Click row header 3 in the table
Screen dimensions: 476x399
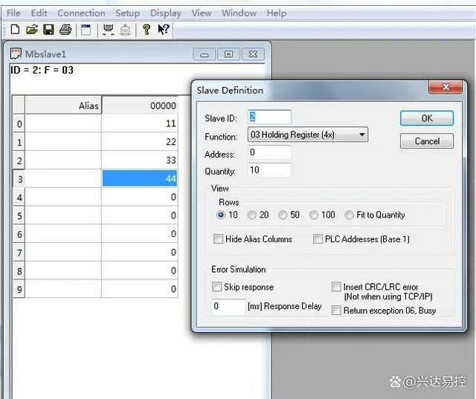pyautogui.click(x=19, y=179)
